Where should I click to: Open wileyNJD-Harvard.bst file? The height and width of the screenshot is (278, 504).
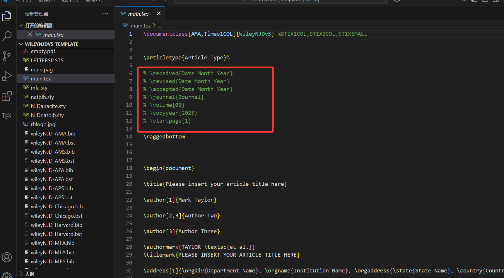pyautogui.click(x=66, y=234)
